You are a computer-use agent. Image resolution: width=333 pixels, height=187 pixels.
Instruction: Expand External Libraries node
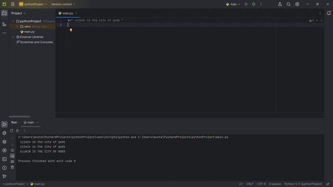[13, 37]
